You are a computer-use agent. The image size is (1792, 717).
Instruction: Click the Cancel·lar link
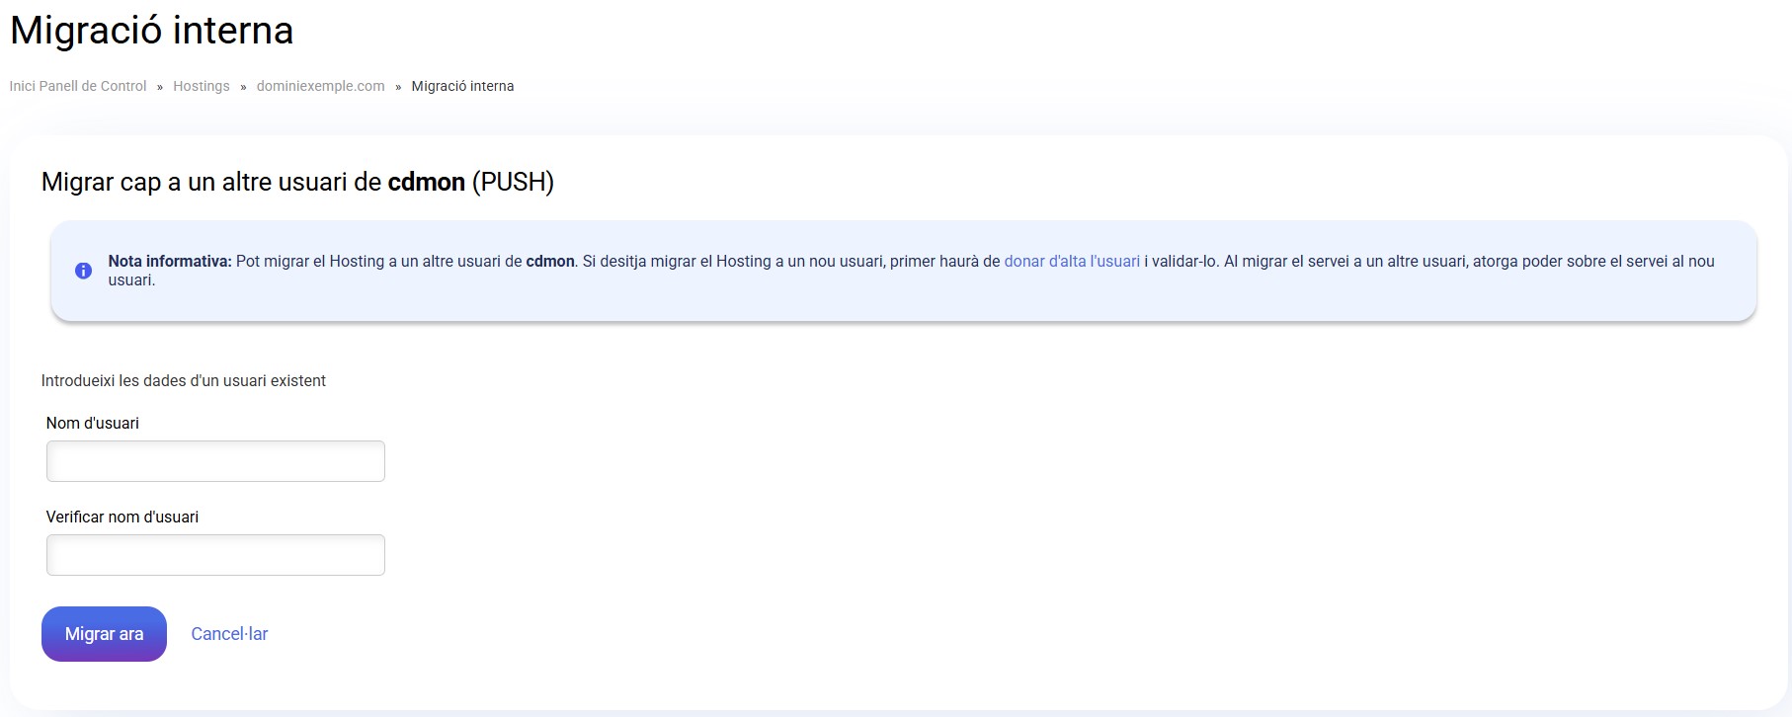[x=229, y=634]
